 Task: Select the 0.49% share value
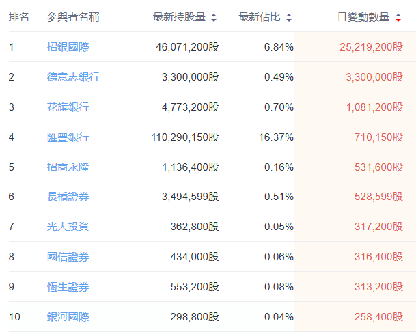tap(279, 77)
